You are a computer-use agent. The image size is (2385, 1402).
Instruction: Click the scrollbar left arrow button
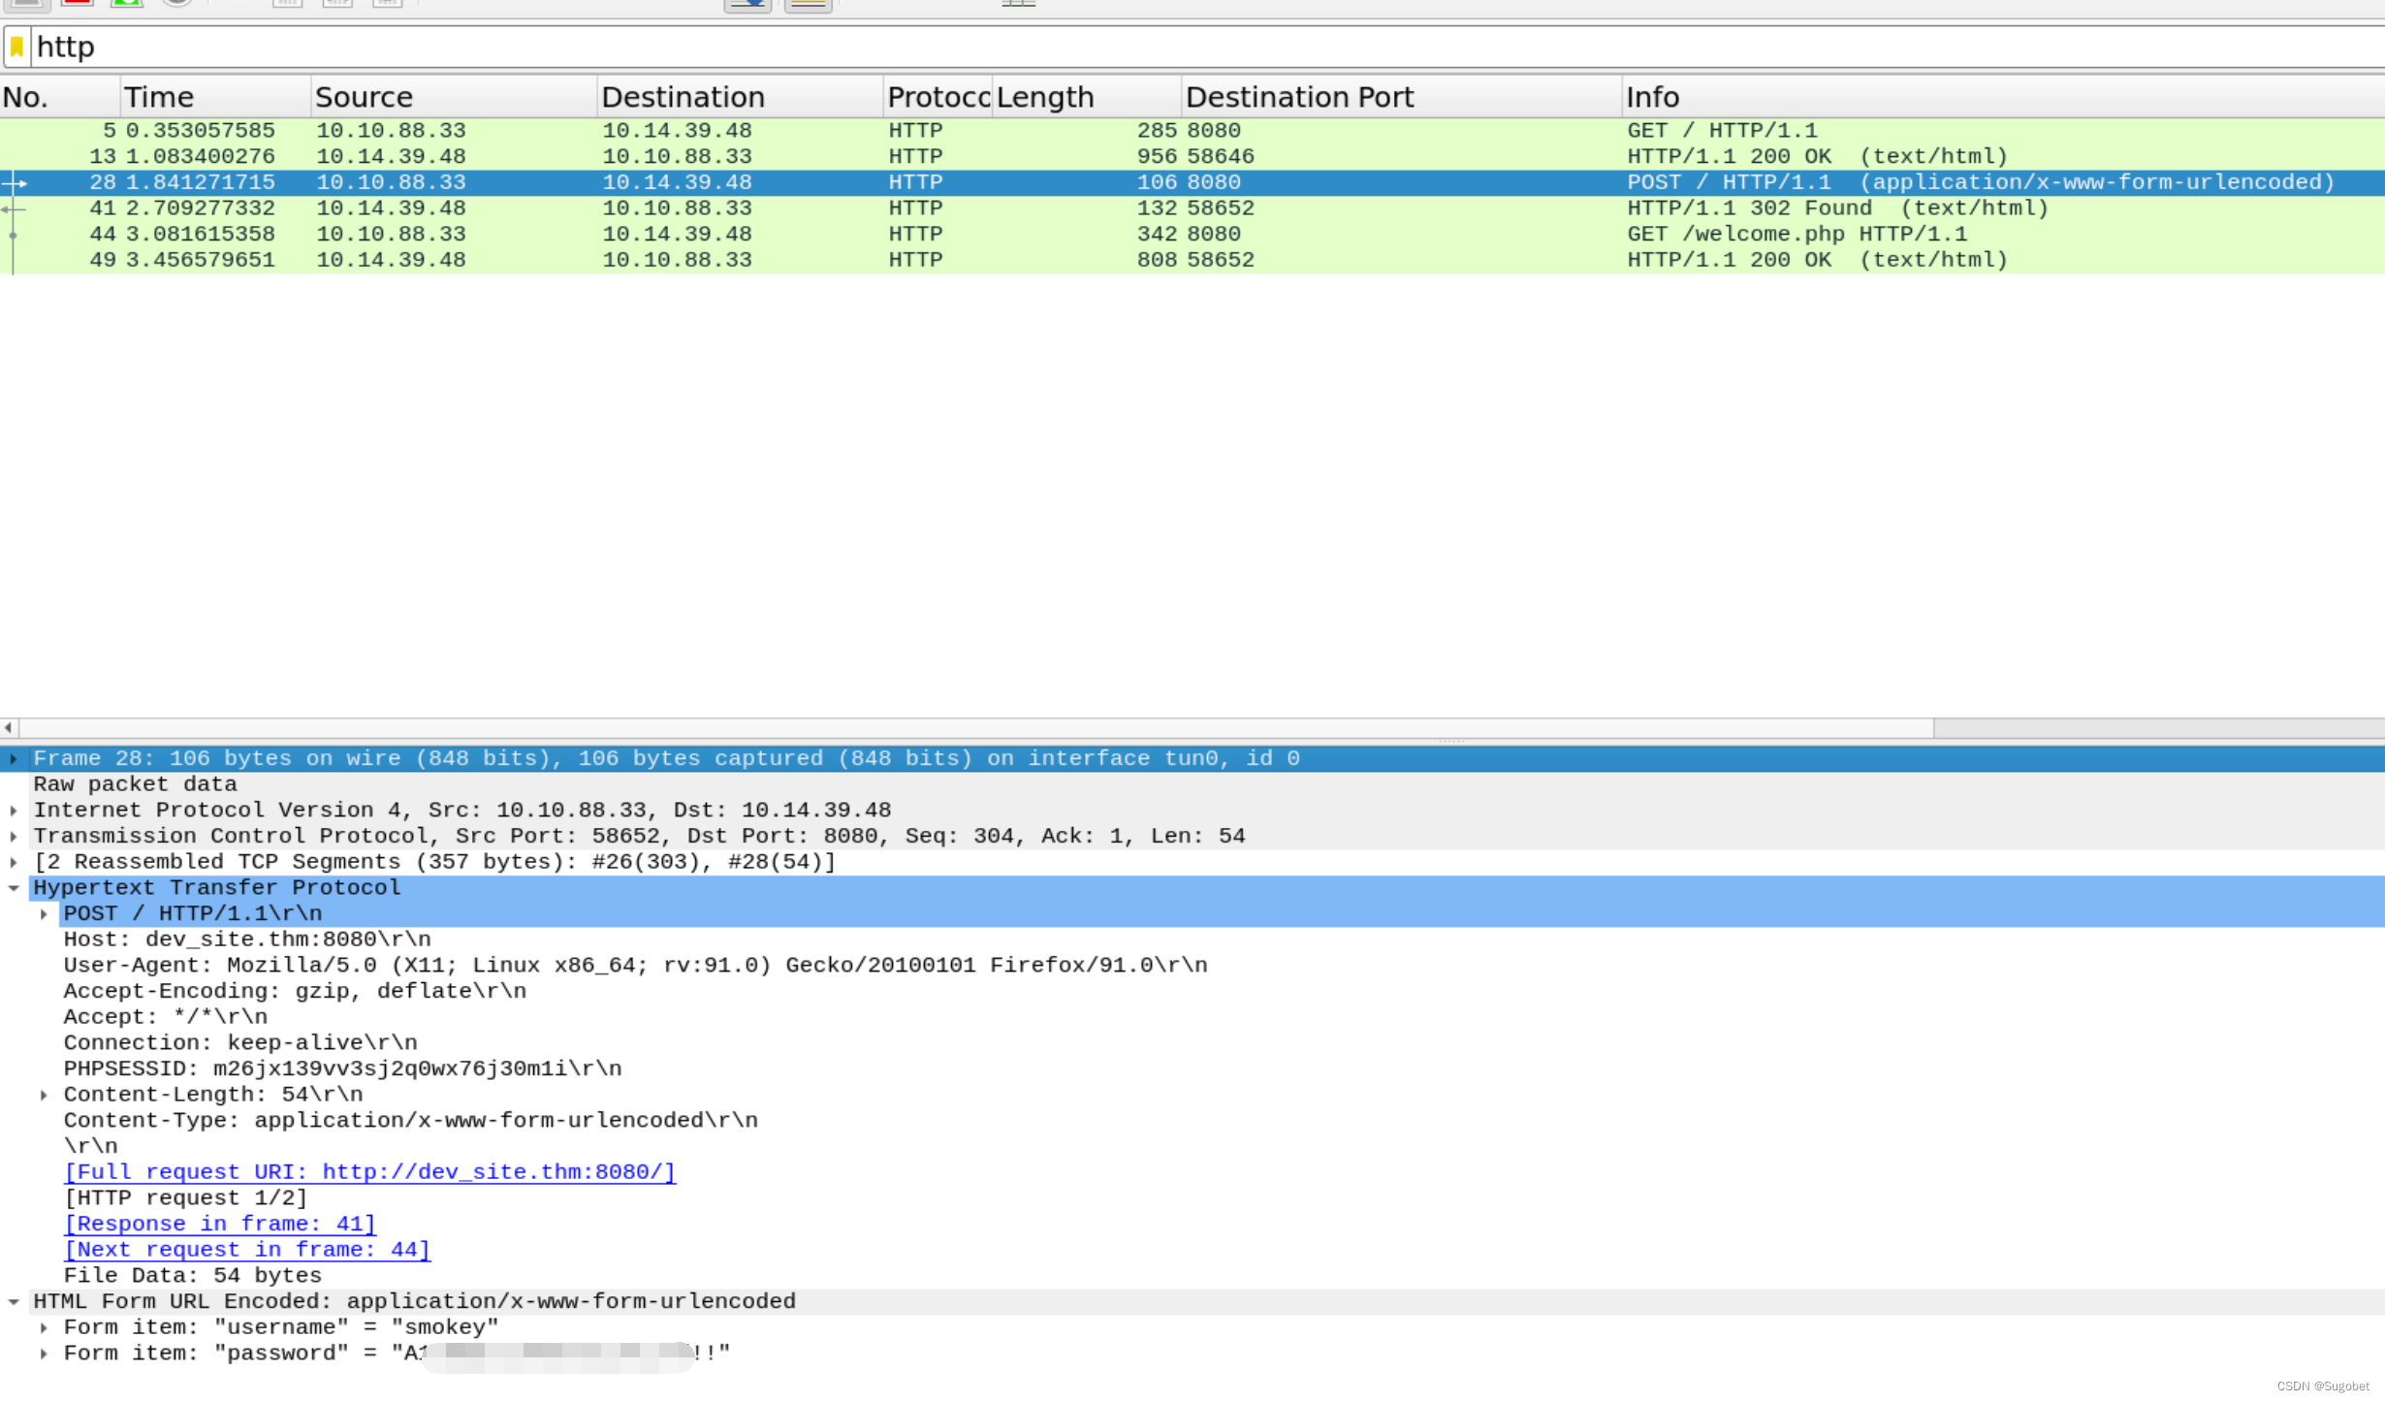pos(9,727)
